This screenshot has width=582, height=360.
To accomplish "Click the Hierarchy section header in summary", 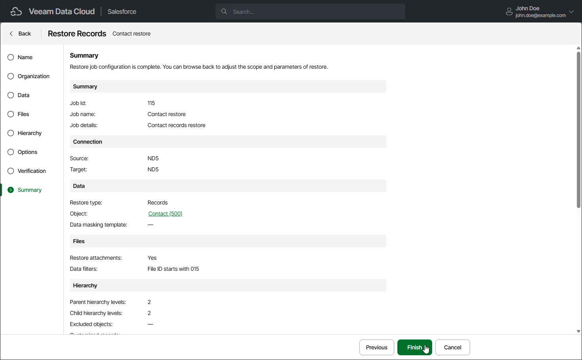I will 228,285.
